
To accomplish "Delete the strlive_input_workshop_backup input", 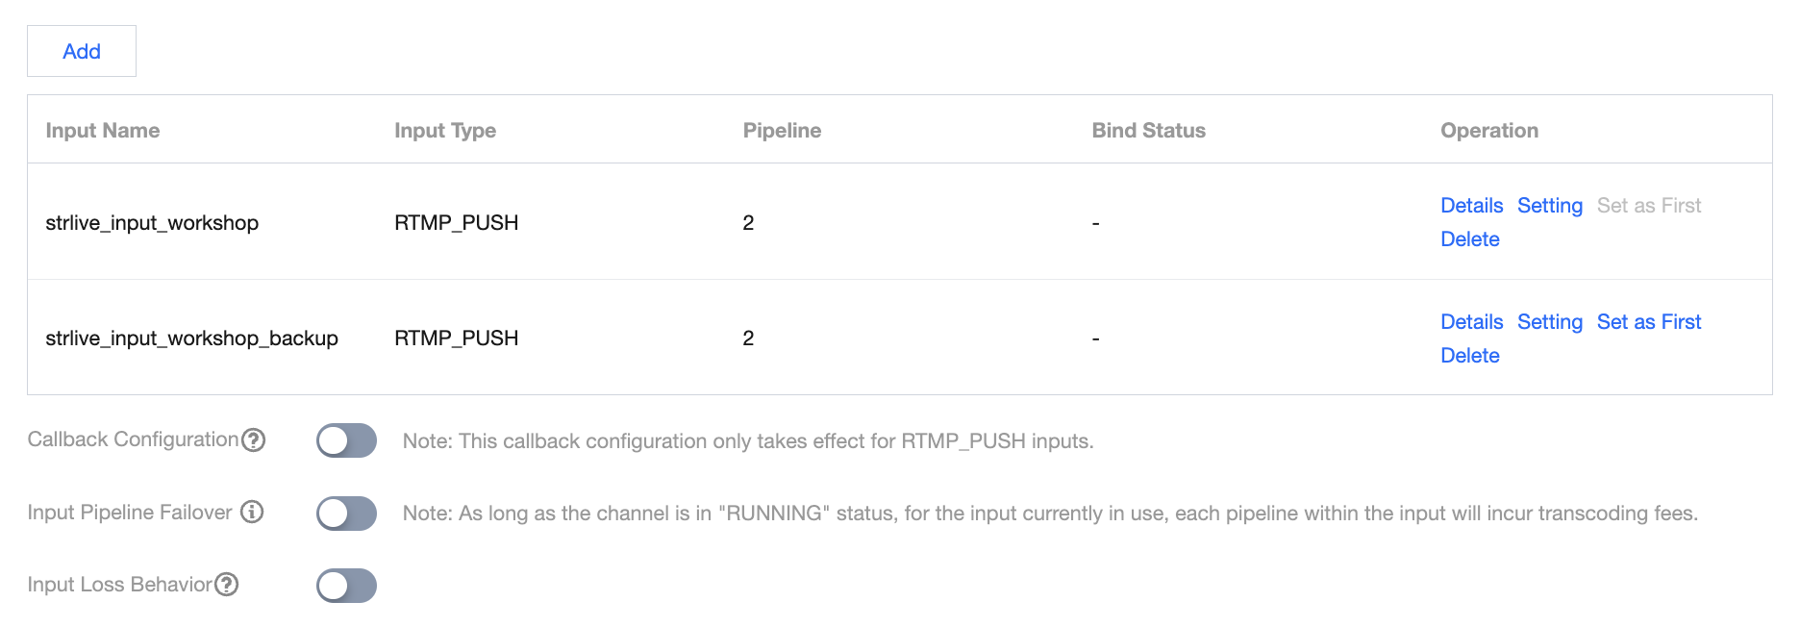I will [x=1469, y=356].
